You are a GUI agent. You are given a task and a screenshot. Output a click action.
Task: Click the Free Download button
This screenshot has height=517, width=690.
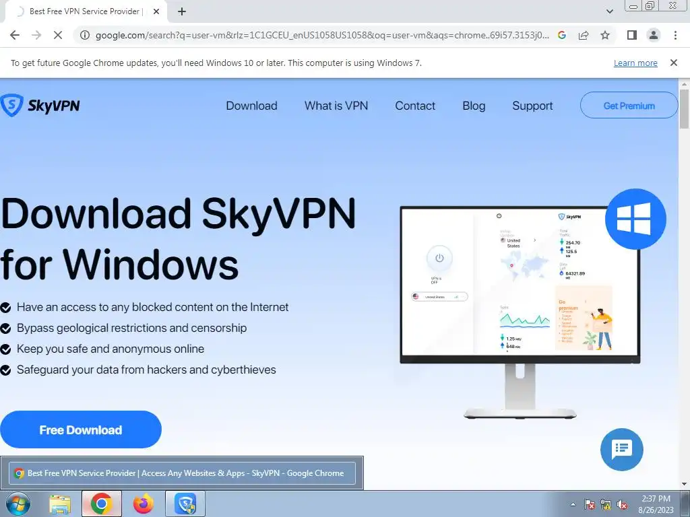tap(81, 429)
